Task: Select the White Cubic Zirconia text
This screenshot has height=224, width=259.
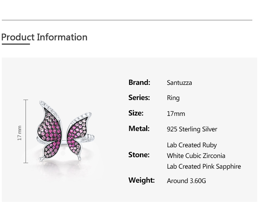Action: coord(196,156)
